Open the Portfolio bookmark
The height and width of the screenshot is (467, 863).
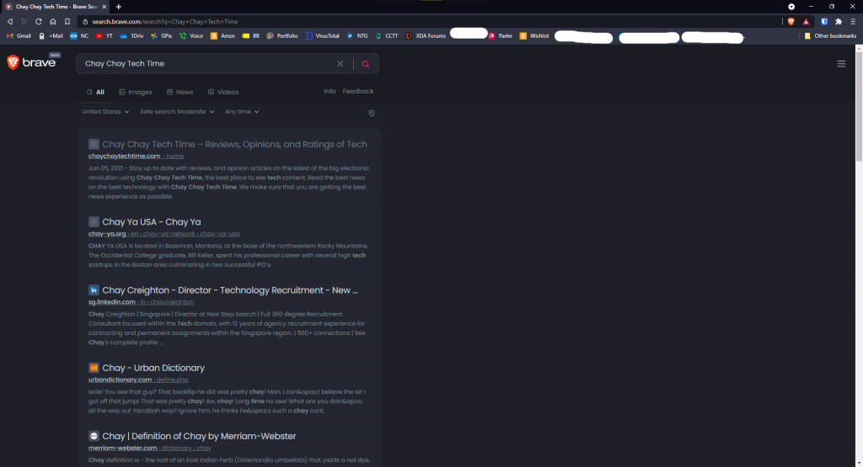pyautogui.click(x=281, y=35)
